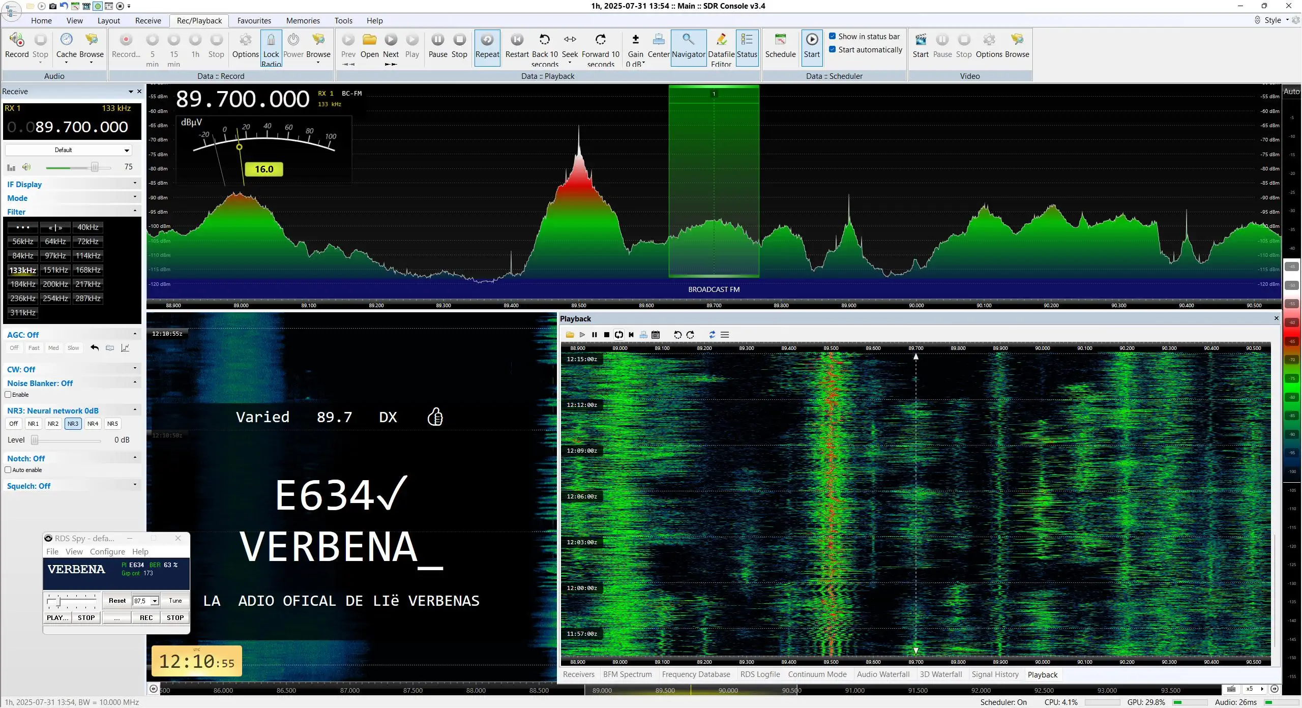Select the 151kHz filter button
The height and width of the screenshot is (708, 1302).
[x=55, y=270]
